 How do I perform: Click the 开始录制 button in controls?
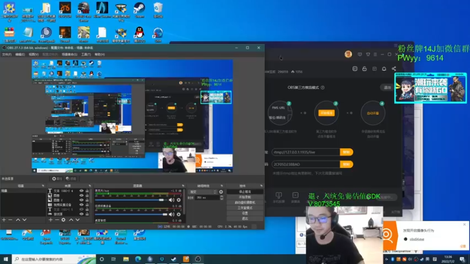pyautogui.click(x=245, y=197)
